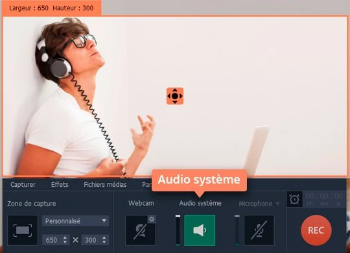Screen dimensions: 350x253
Task: Mute the system audio speaker button
Action: (200, 230)
